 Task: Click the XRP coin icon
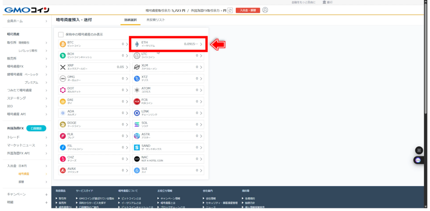click(63, 67)
